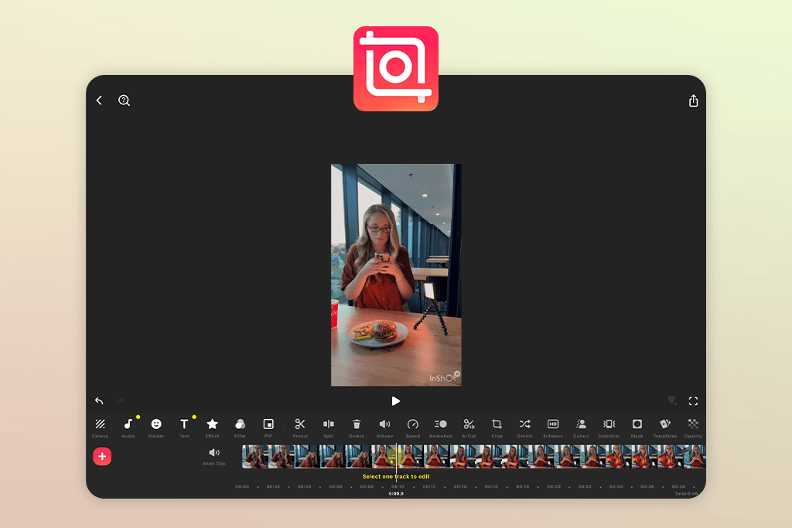This screenshot has width=792, height=528.
Task: Open the Animation tool
Action: 440,428
